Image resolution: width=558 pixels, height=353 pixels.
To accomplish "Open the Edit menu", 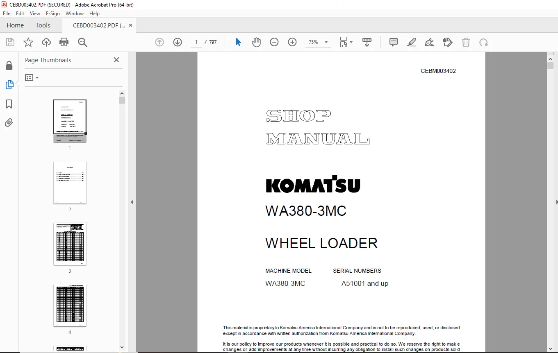I will 20,14.
